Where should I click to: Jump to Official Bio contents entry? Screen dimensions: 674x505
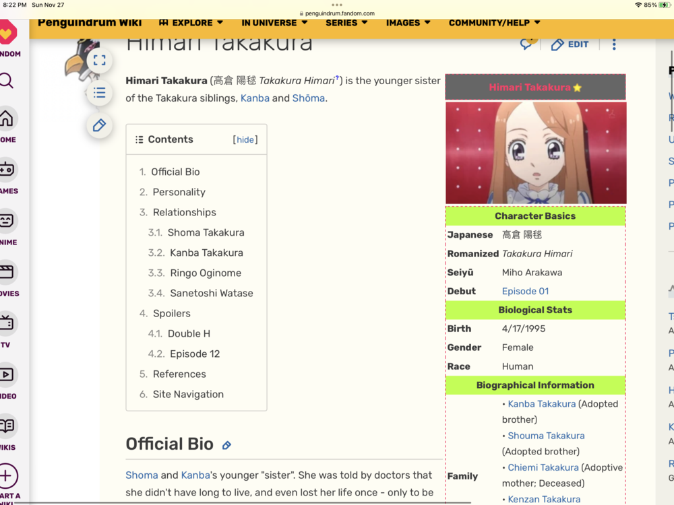175,172
